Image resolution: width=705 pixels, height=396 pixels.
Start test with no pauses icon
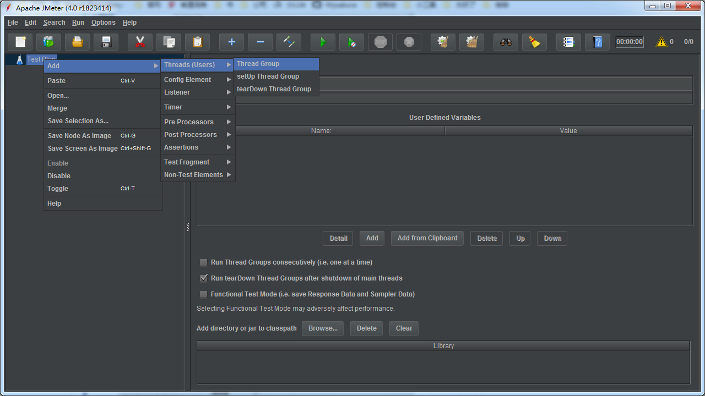point(352,42)
